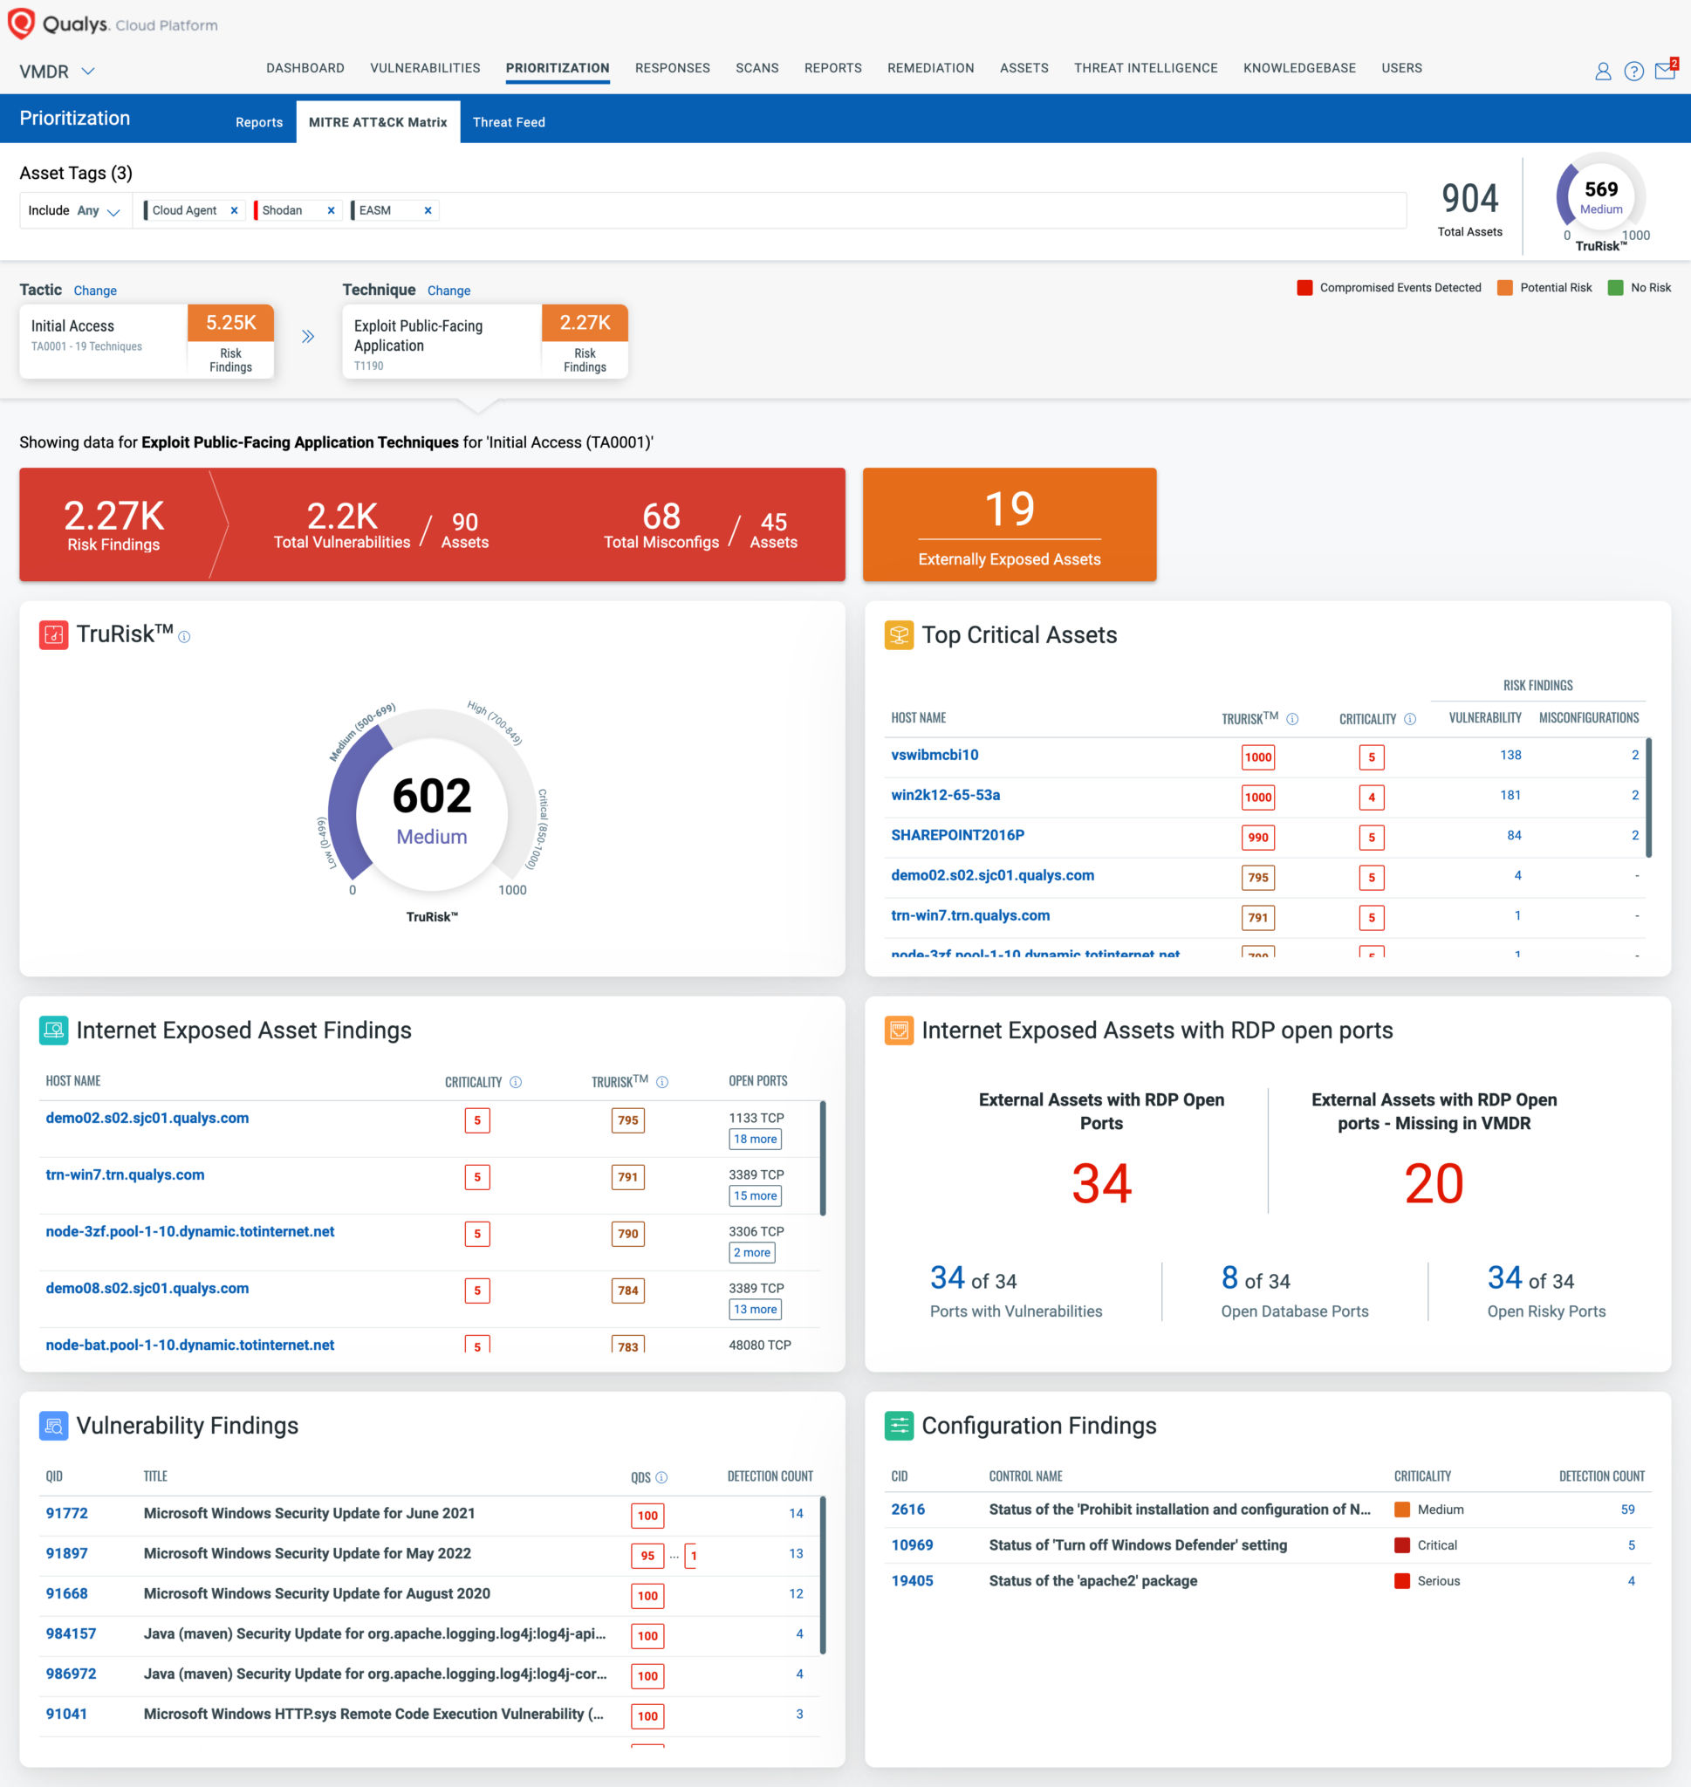This screenshot has width=1691, height=1787.
Task: Click Change next to the Tactic selection
Action: tap(94, 291)
